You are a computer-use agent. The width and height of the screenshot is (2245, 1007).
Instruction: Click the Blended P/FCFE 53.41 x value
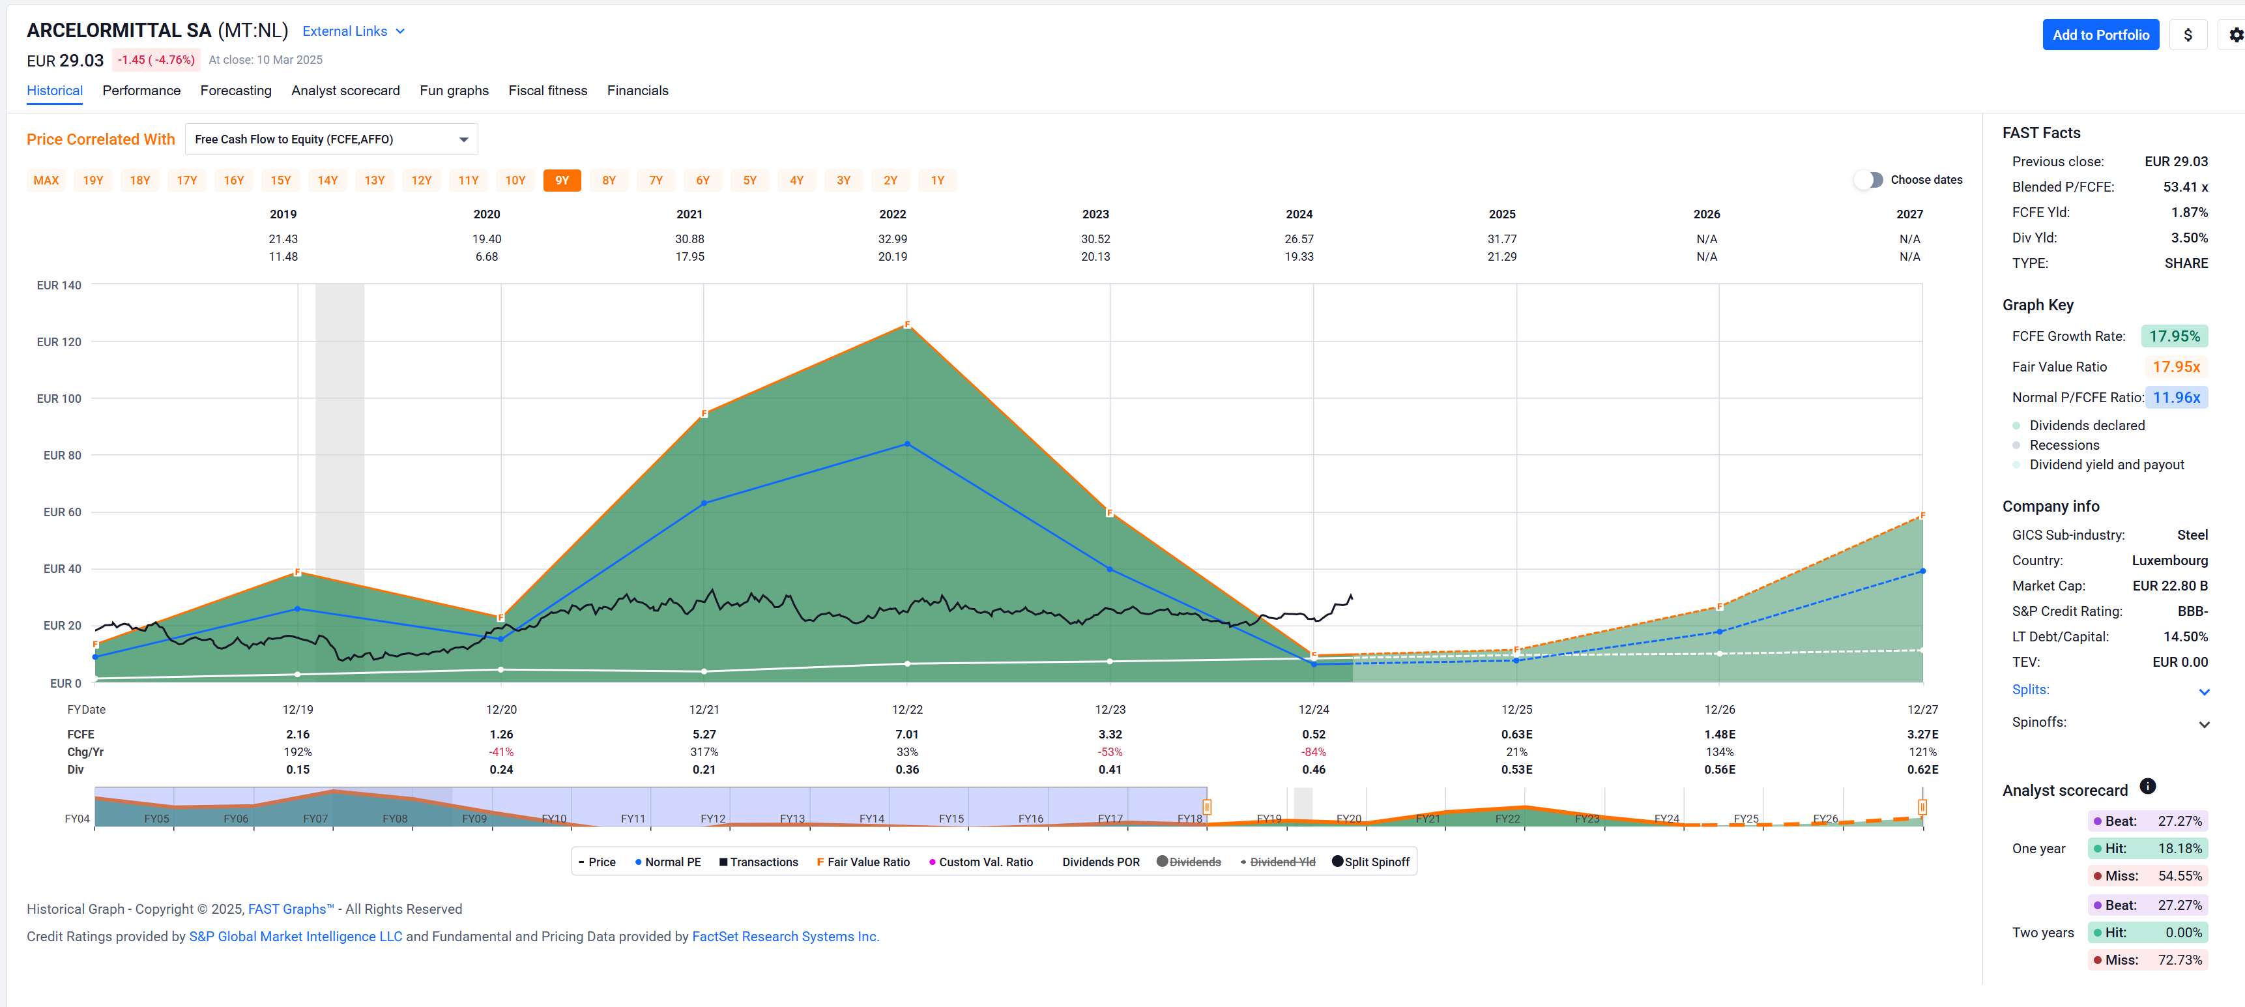point(2186,186)
